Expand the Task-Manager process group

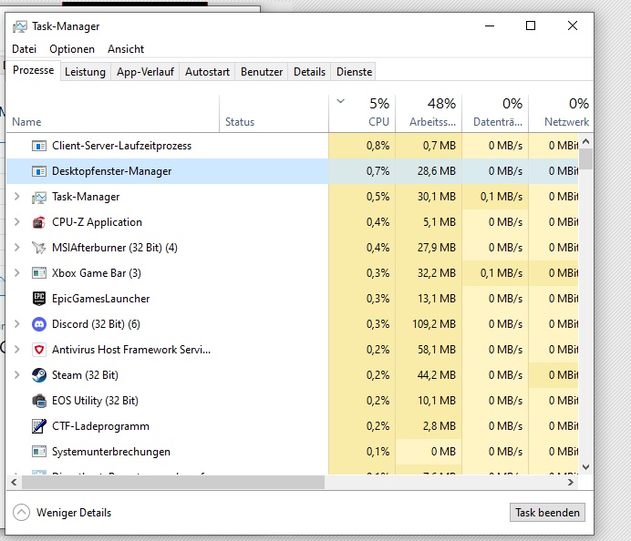[x=17, y=197]
